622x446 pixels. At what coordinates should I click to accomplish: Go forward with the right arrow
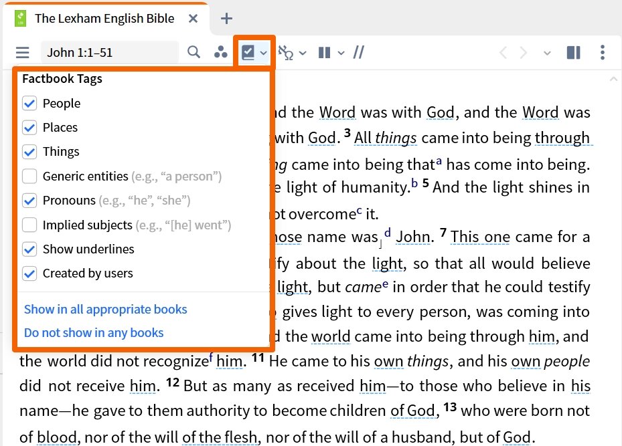pos(524,52)
